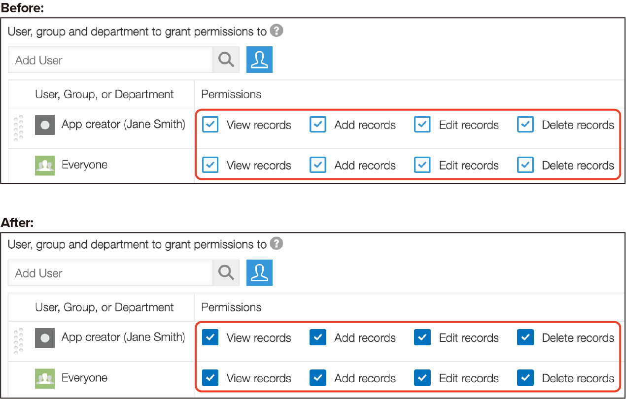Click search magnifier in the Before panel

point(226,60)
